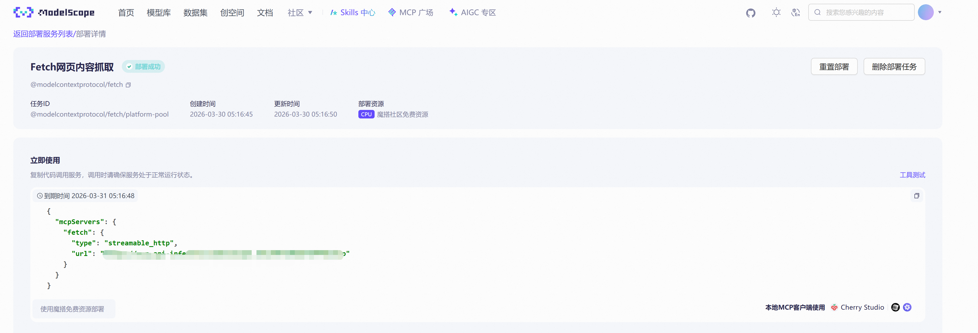Click the purple Qwen client icon

pos(907,307)
